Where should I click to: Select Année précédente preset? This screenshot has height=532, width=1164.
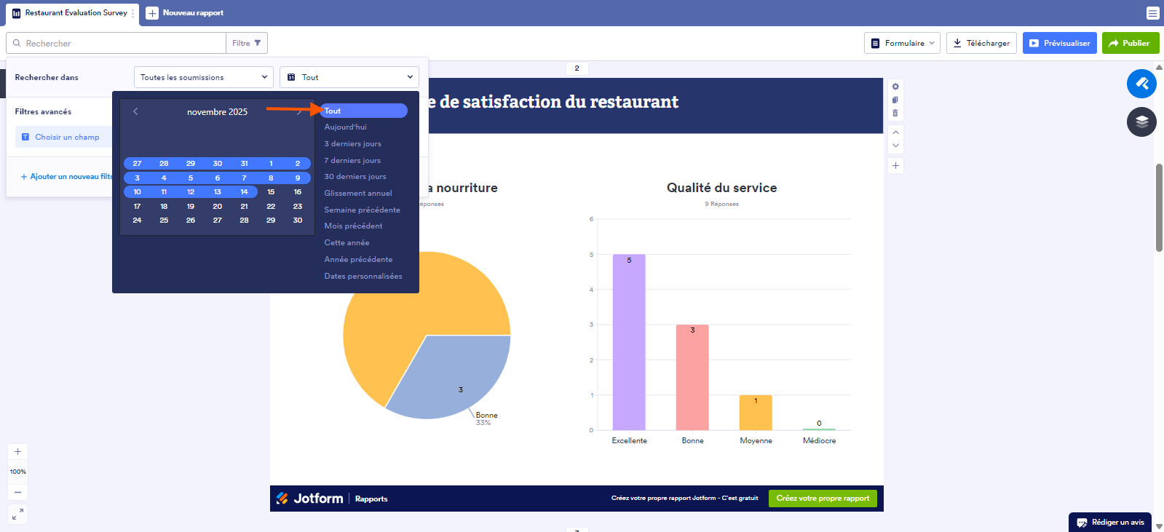coord(358,259)
